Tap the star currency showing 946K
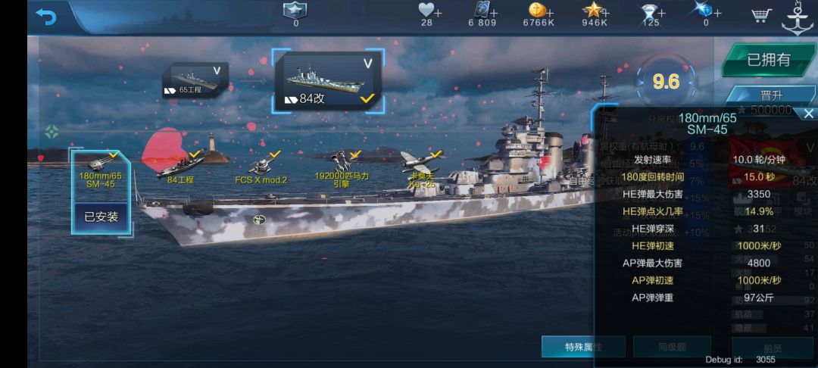Screen dimensions: 818x368 595,14
